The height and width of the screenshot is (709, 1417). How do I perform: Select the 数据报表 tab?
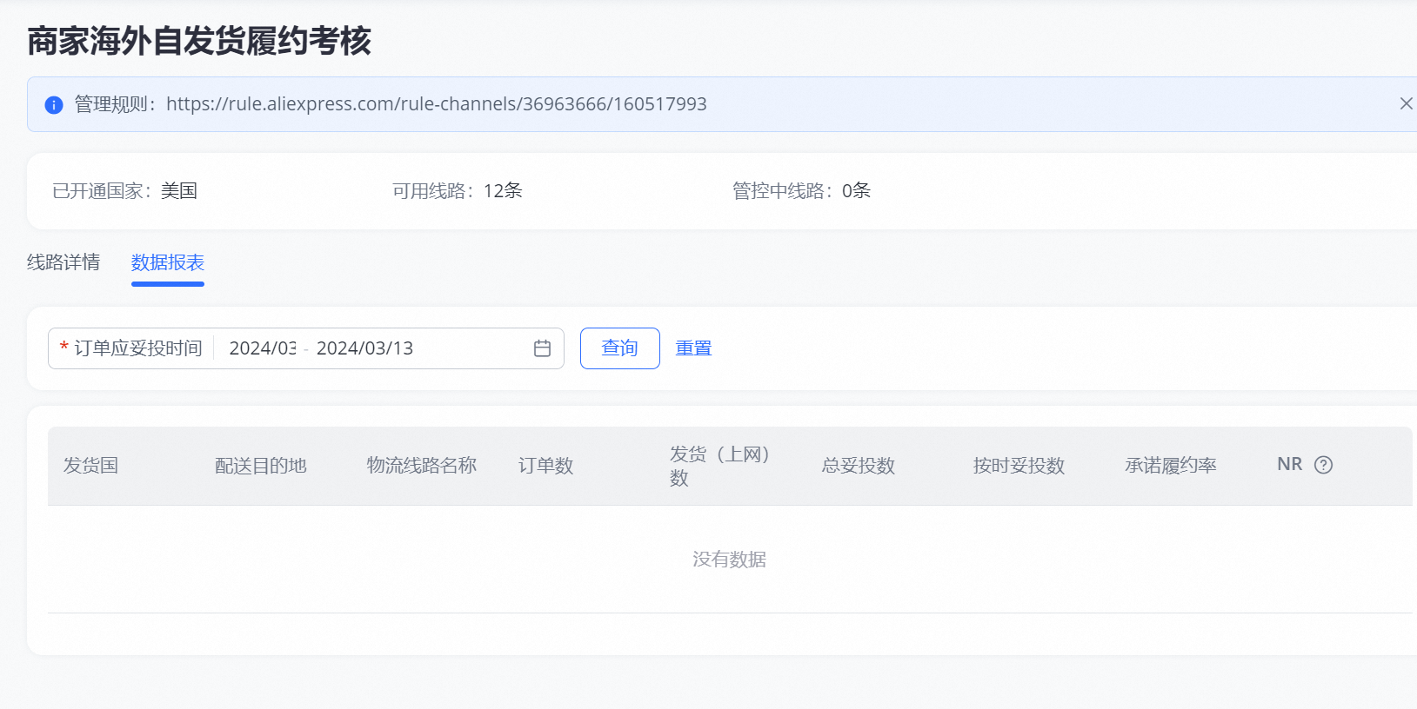[168, 262]
